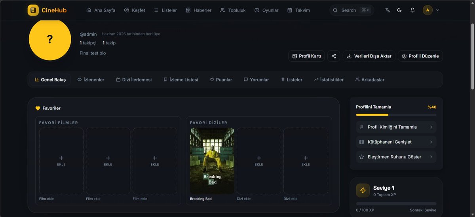Open Oyunlar navigation item
475x217 pixels.
pos(266,10)
